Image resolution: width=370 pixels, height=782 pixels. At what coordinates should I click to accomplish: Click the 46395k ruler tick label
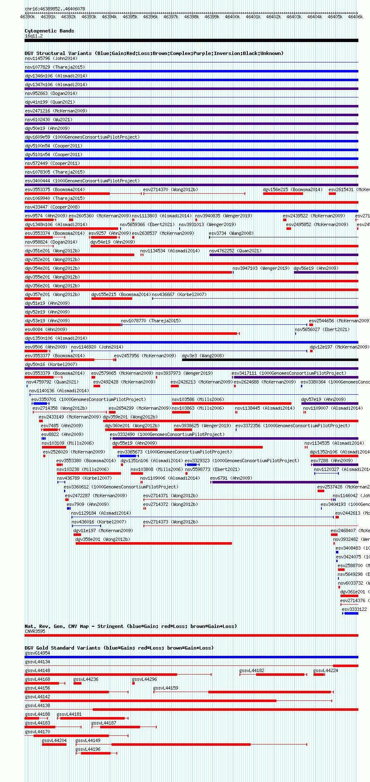[130, 17]
